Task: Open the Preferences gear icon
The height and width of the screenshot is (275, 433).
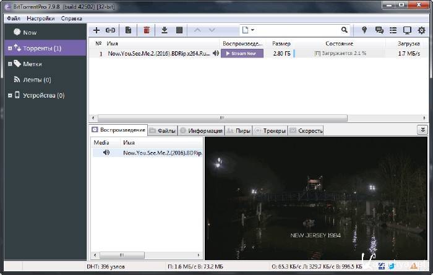Action: 422,30
